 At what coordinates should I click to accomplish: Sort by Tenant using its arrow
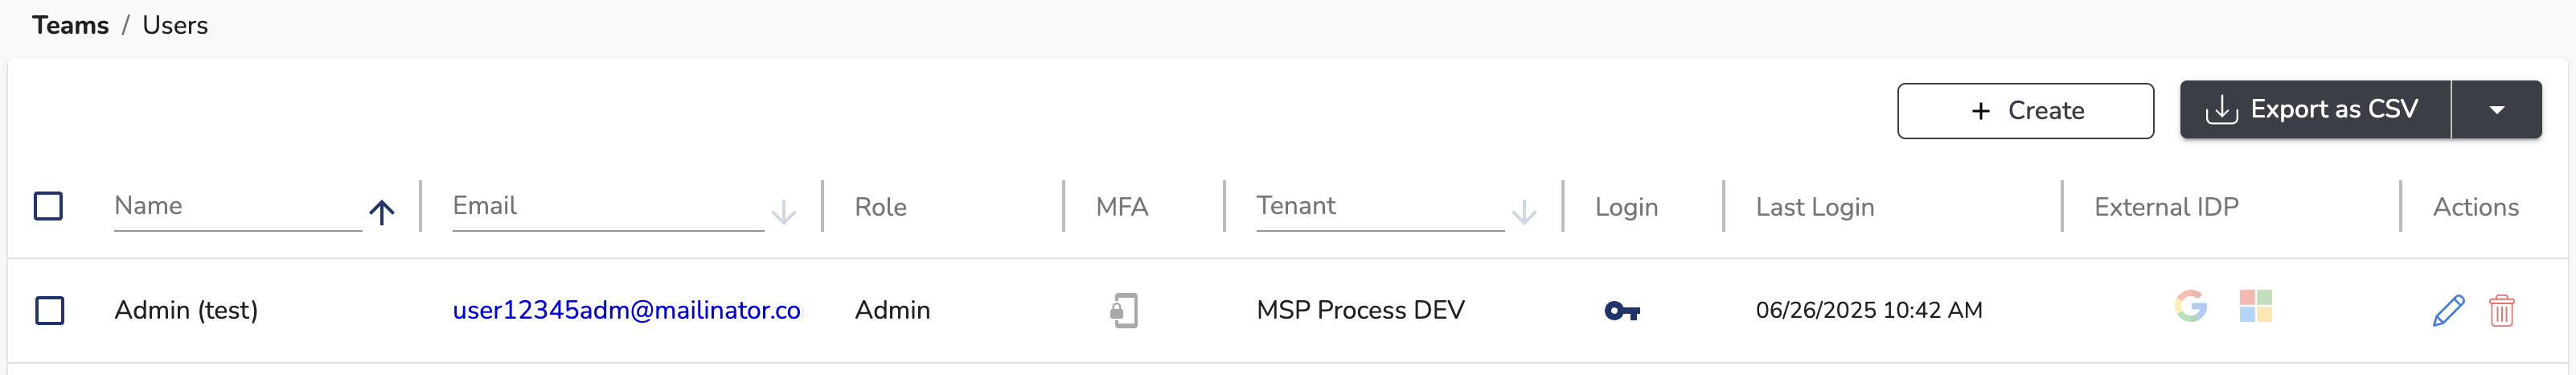click(1524, 212)
